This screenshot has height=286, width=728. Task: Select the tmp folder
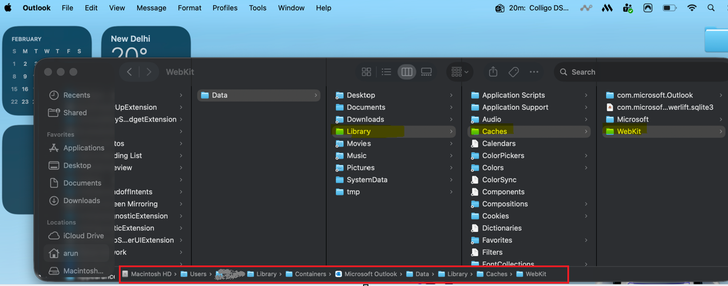pyautogui.click(x=394, y=192)
